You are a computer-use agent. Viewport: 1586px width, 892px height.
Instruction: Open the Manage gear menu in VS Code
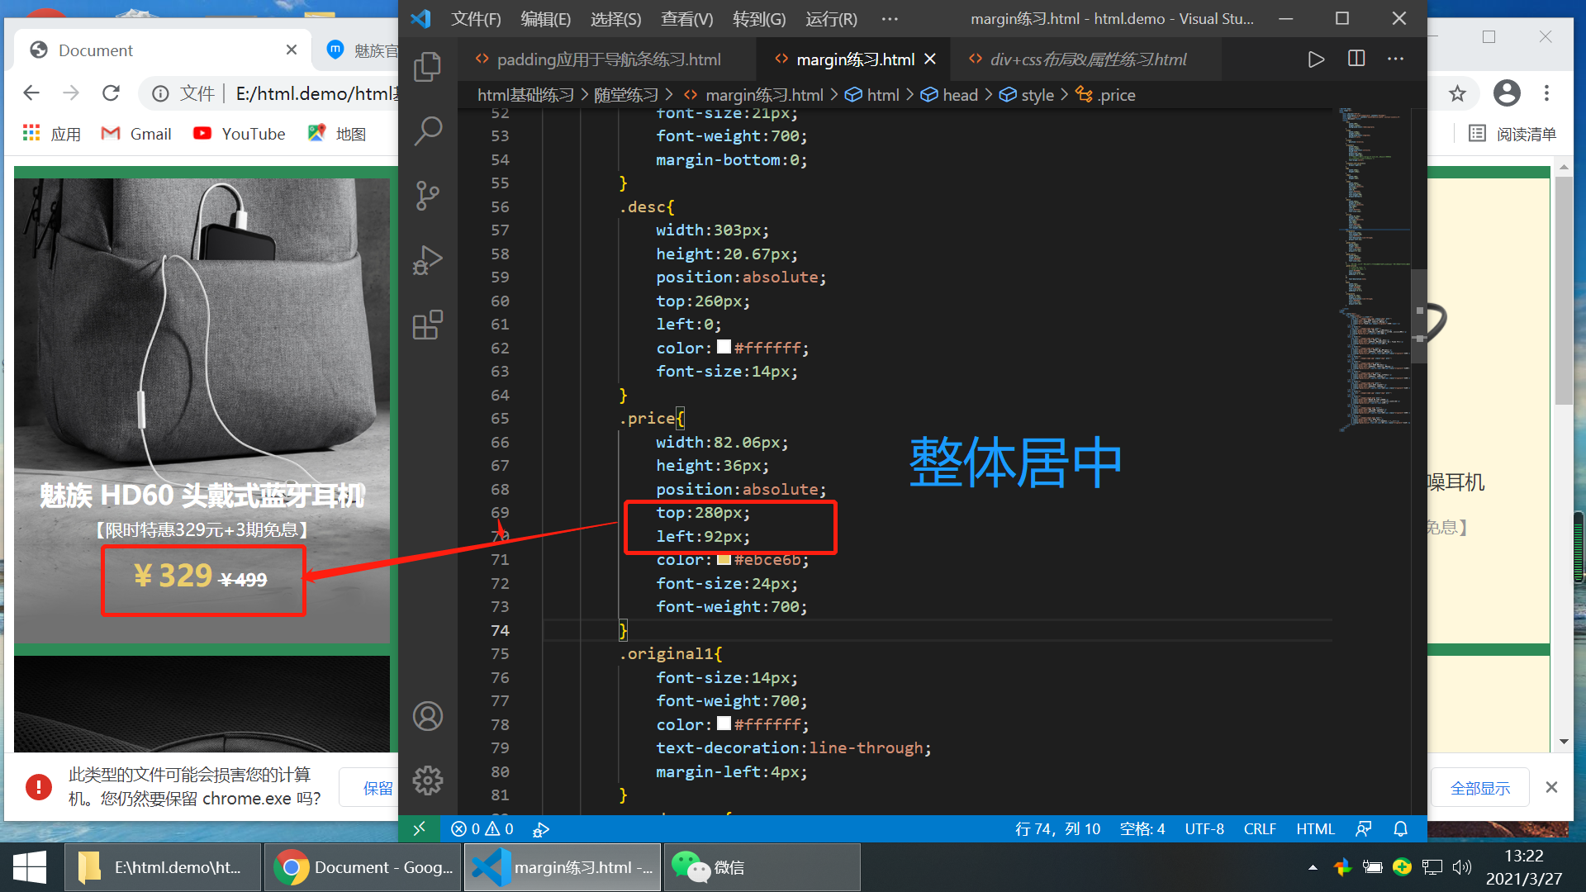tap(427, 780)
